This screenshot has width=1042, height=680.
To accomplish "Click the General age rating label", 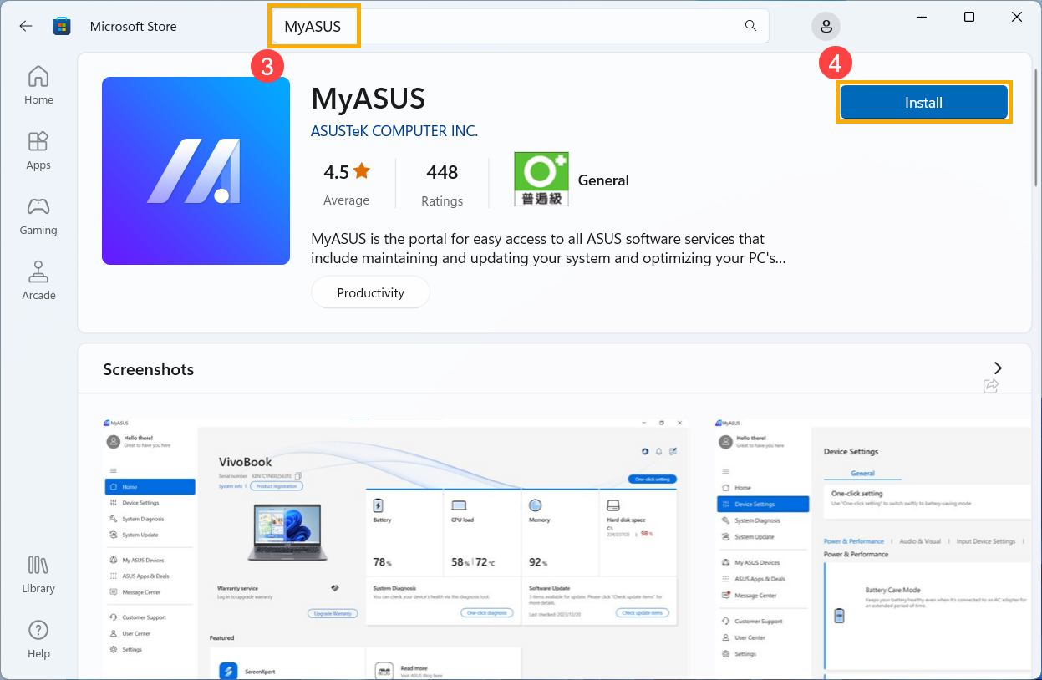I will click(603, 180).
